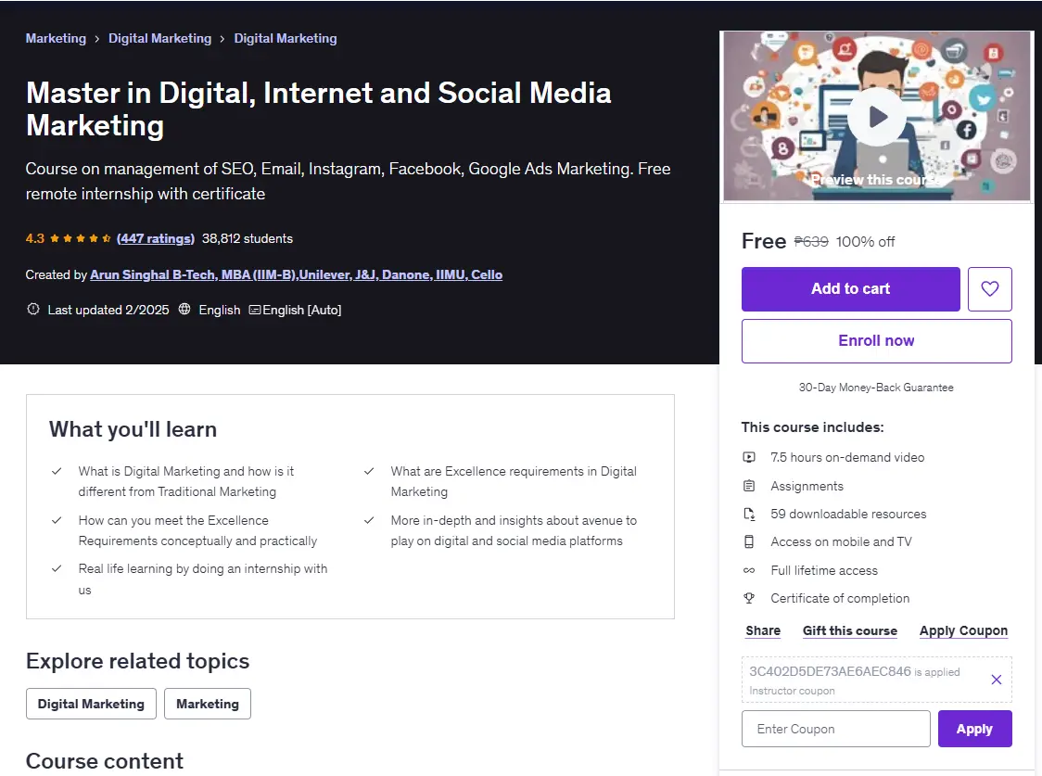Click '59 downloadable resources' text

click(x=848, y=514)
